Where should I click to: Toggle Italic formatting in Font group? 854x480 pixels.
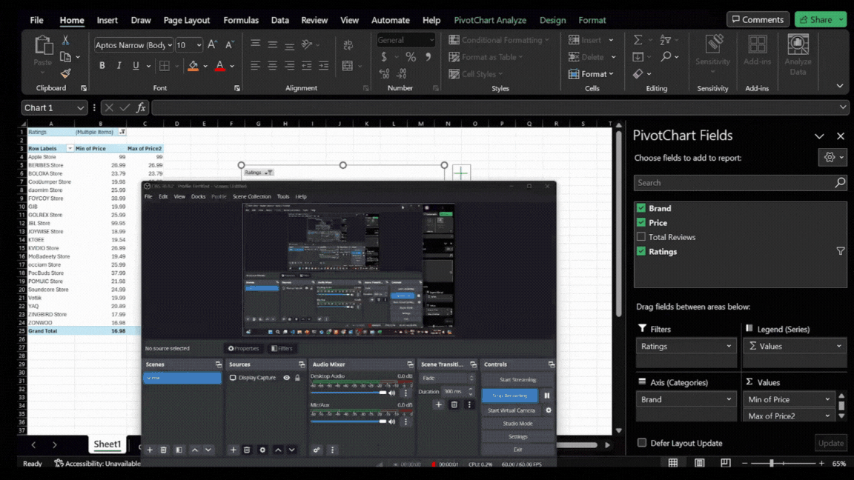[x=119, y=66]
